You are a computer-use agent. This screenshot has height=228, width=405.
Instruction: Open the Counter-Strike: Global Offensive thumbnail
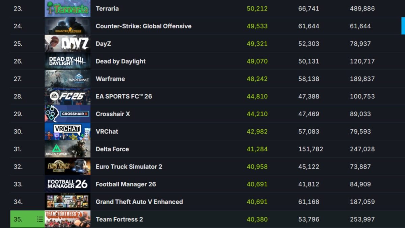tap(67, 26)
